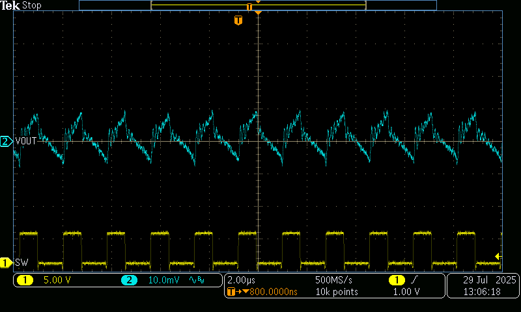
Task: Click the bandwidth limit icon beside 10.0mV
Action: click(x=195, y=280)
